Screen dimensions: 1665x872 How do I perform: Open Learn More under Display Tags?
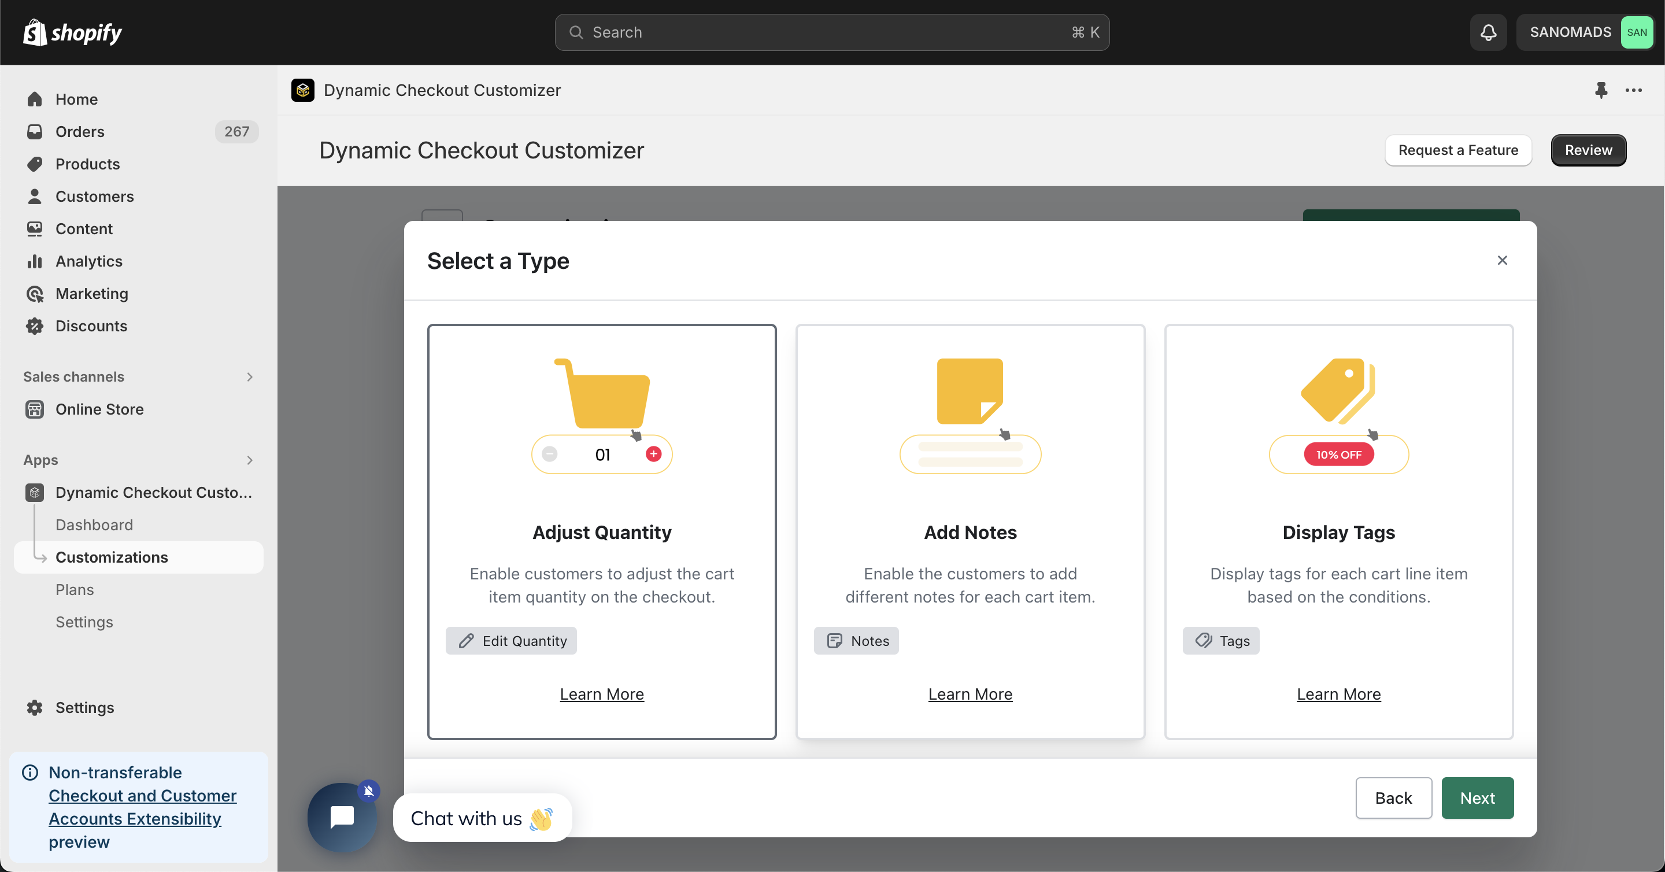pyautogui.click(x=1338, y=693)
